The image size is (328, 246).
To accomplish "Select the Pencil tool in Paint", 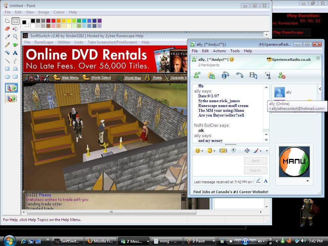I will (7, 45).
